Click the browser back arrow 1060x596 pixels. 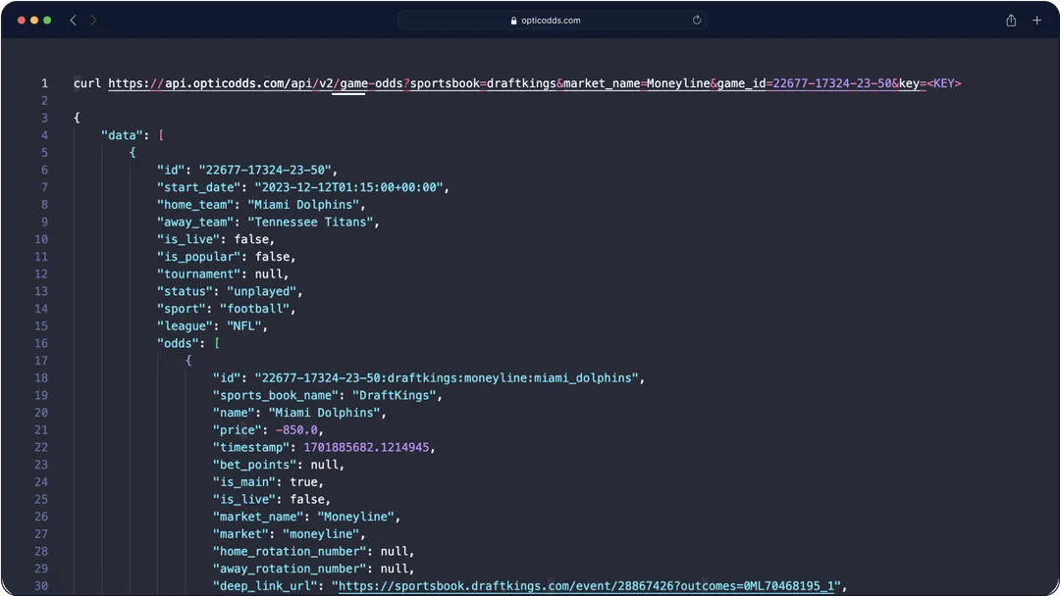[x=73, y=21]
